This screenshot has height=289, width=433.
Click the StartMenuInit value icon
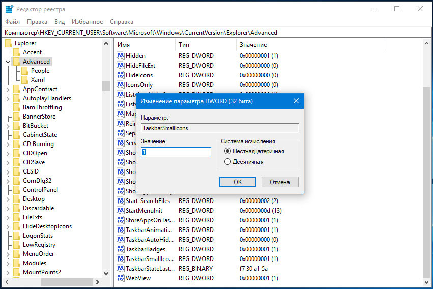click(121, 210)
